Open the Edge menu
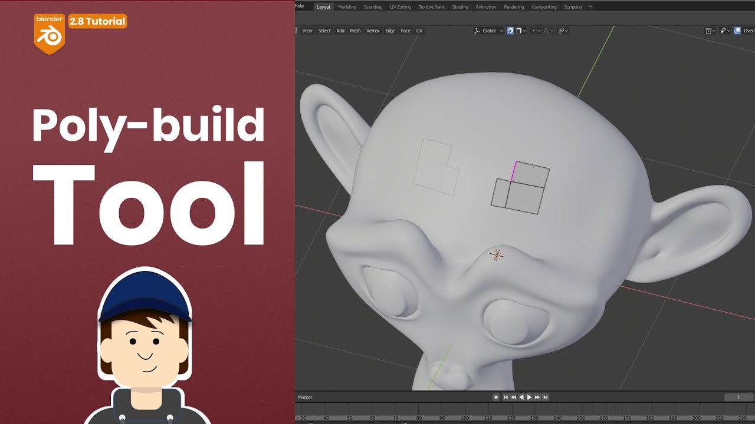755x424 pixels. [390, 31]
